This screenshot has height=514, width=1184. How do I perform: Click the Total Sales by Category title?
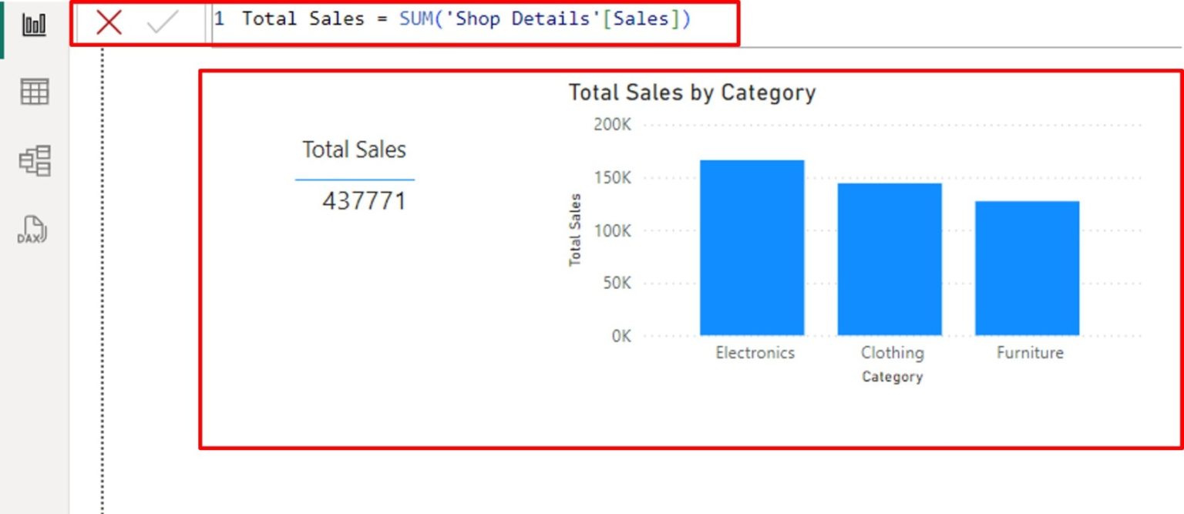click(692, 92)
